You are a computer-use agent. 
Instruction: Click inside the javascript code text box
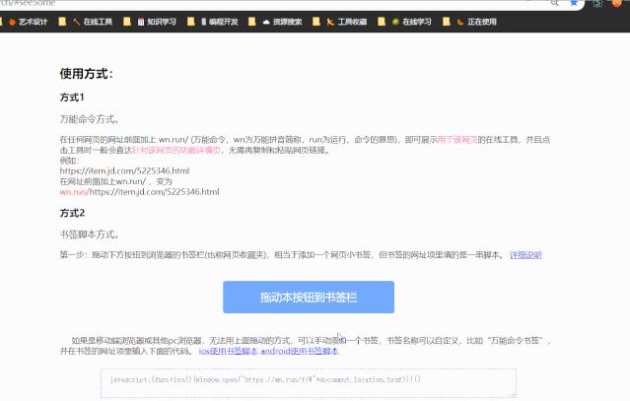(x=309, y=383)
